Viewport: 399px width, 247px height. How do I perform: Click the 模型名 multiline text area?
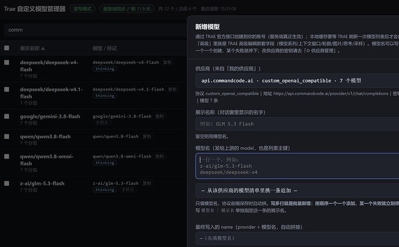pyautogui.click(x=297, y=166)
